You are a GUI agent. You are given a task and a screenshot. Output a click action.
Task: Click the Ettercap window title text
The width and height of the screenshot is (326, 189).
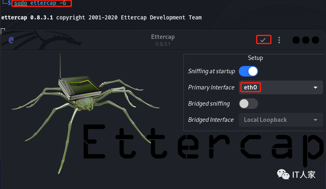tap(163, 37)
